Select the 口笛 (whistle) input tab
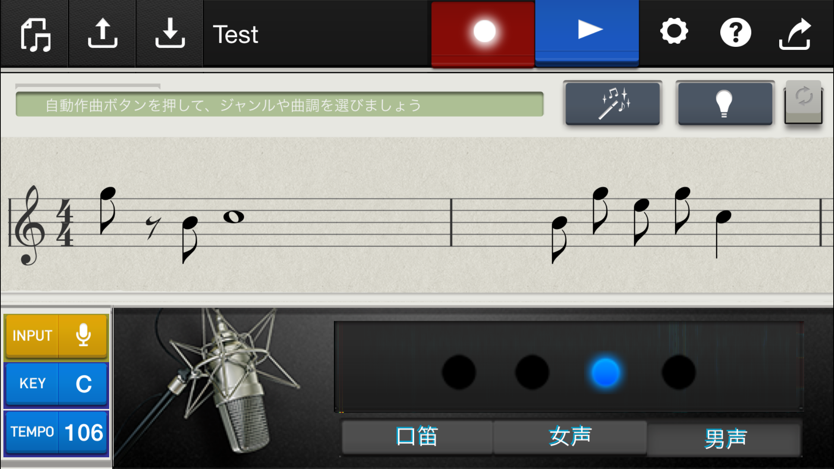 [x=417, y=437]
